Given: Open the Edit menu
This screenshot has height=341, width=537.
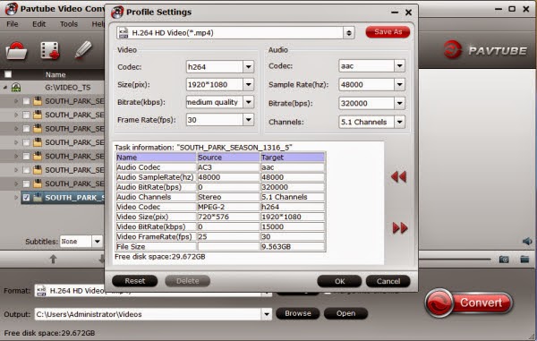Looking at the screenshot, I should [x=39, y=24].
